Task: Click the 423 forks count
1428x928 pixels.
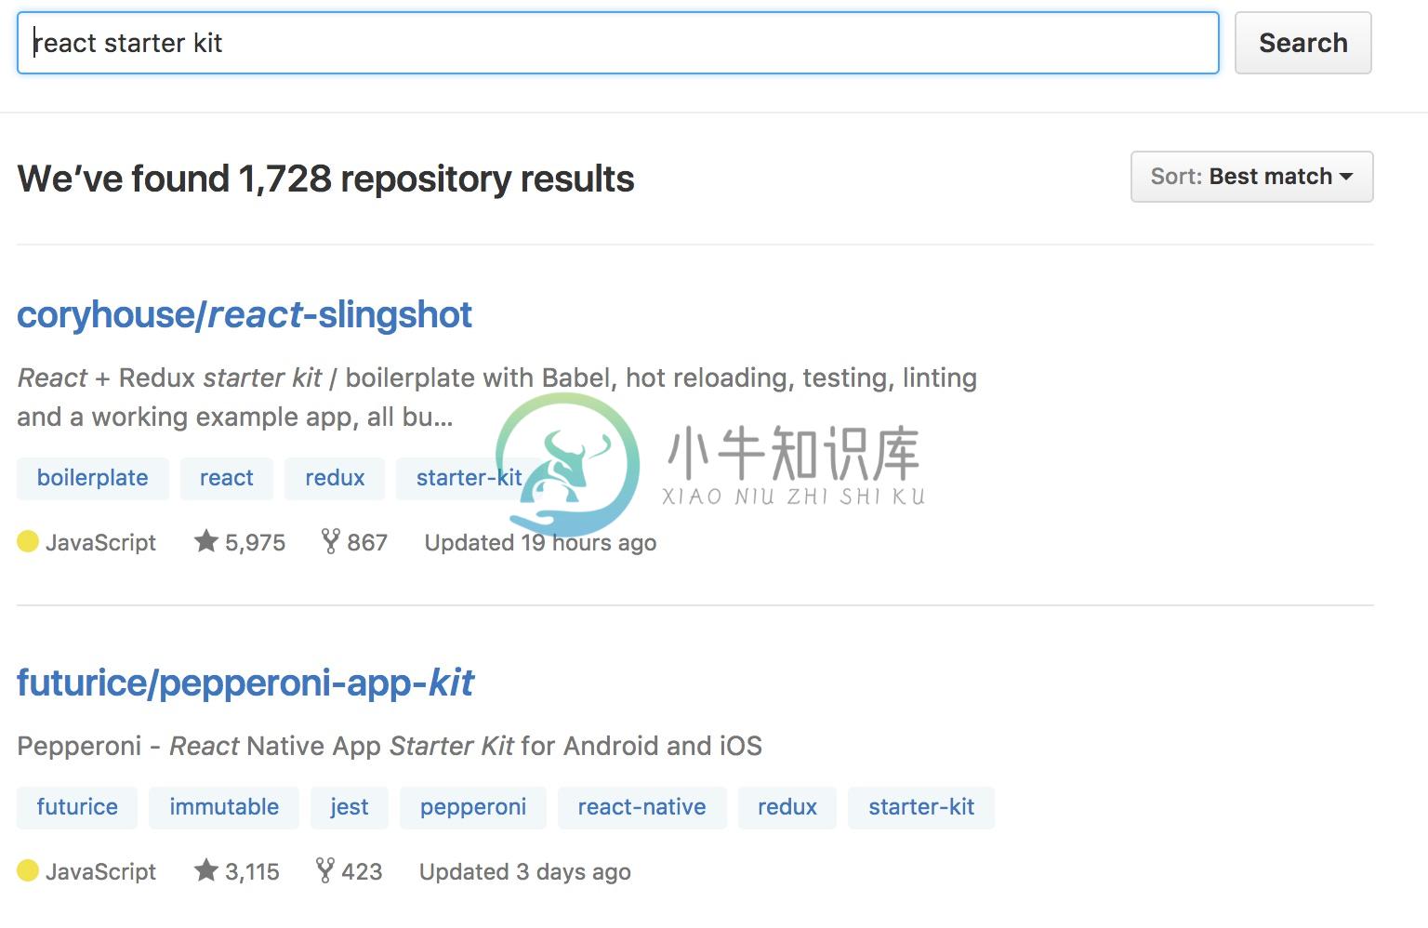Action: point(362,872)
